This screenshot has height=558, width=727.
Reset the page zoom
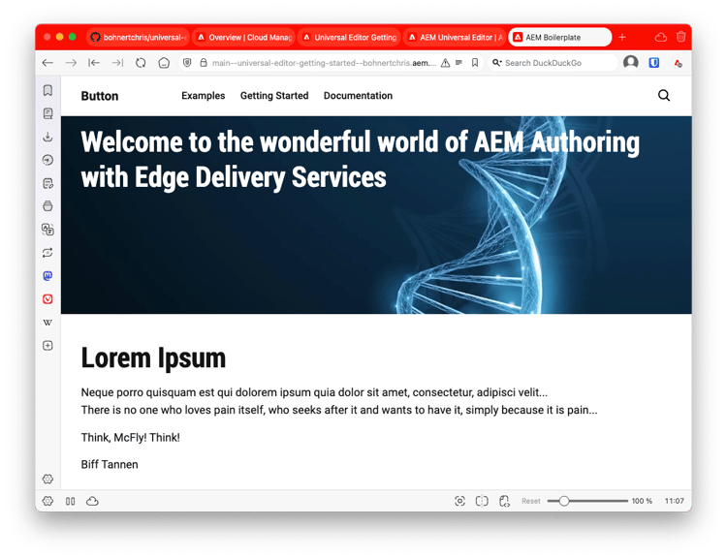[x=531, y=501]
